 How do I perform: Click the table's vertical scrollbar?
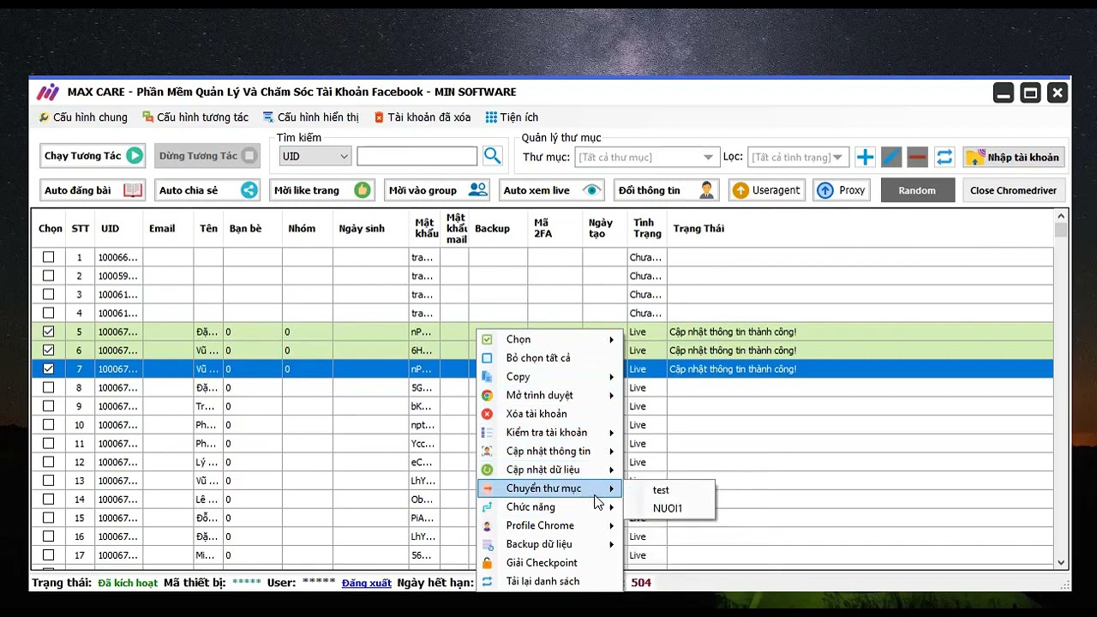[1061, 386]
